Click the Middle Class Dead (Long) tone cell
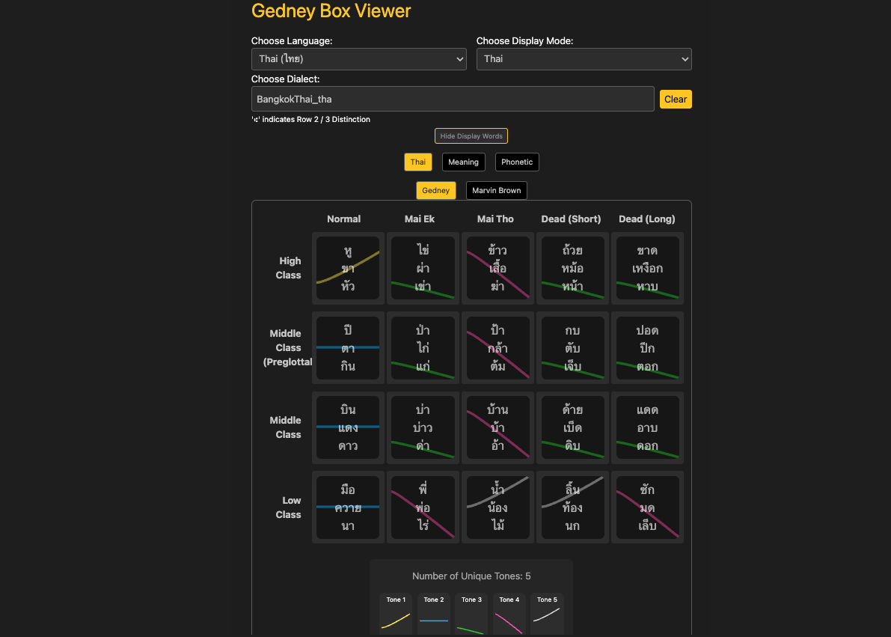 [647, 427]
